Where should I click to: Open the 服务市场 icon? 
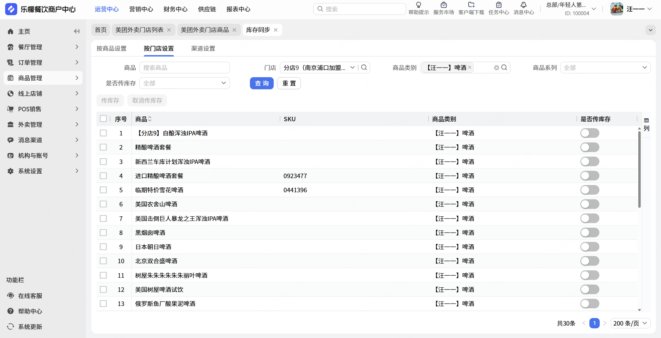click(x=443, y=5)
